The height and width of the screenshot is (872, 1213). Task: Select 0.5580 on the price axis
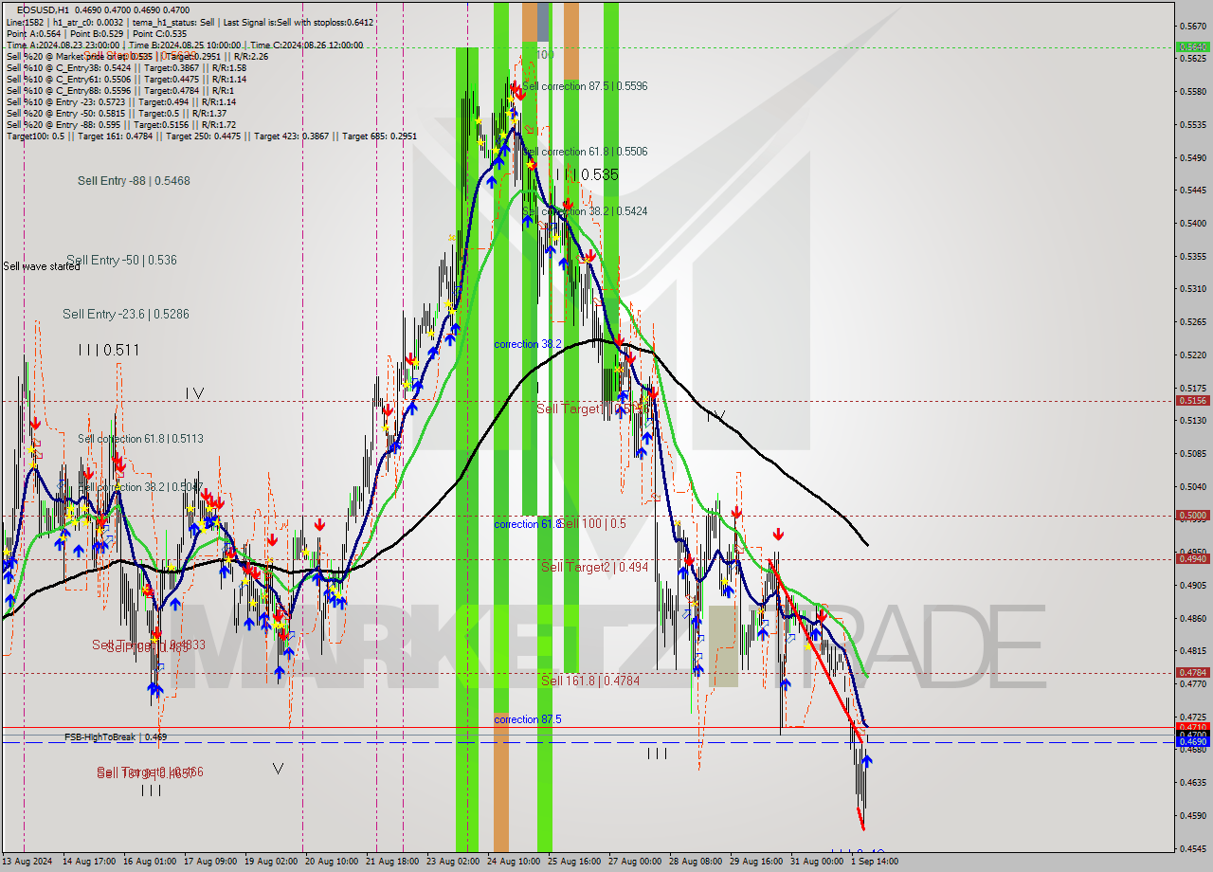[x=1192, y=92]
